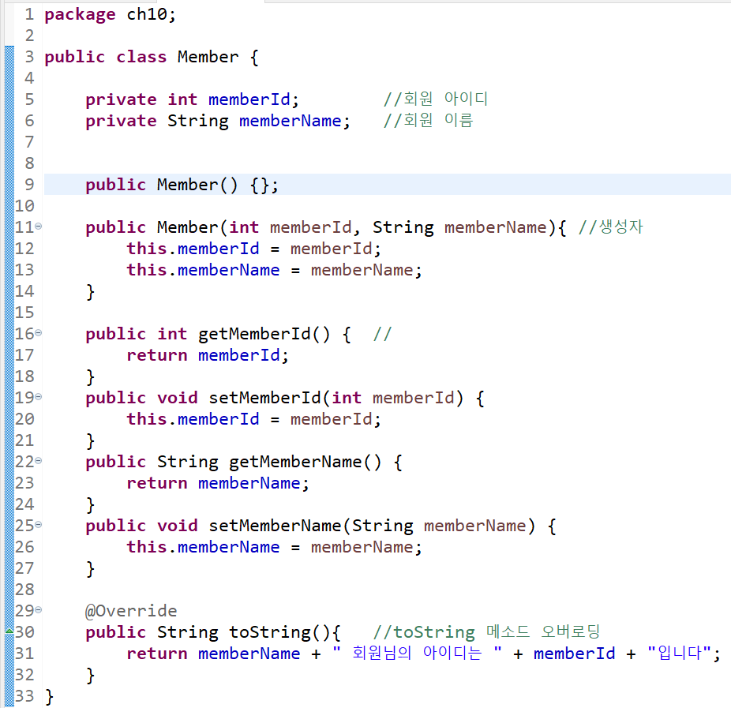Viewport: 731px width, 708px height.
Task: Collapse the setMemberName method fold at line 25
Action: pos(39,524)
